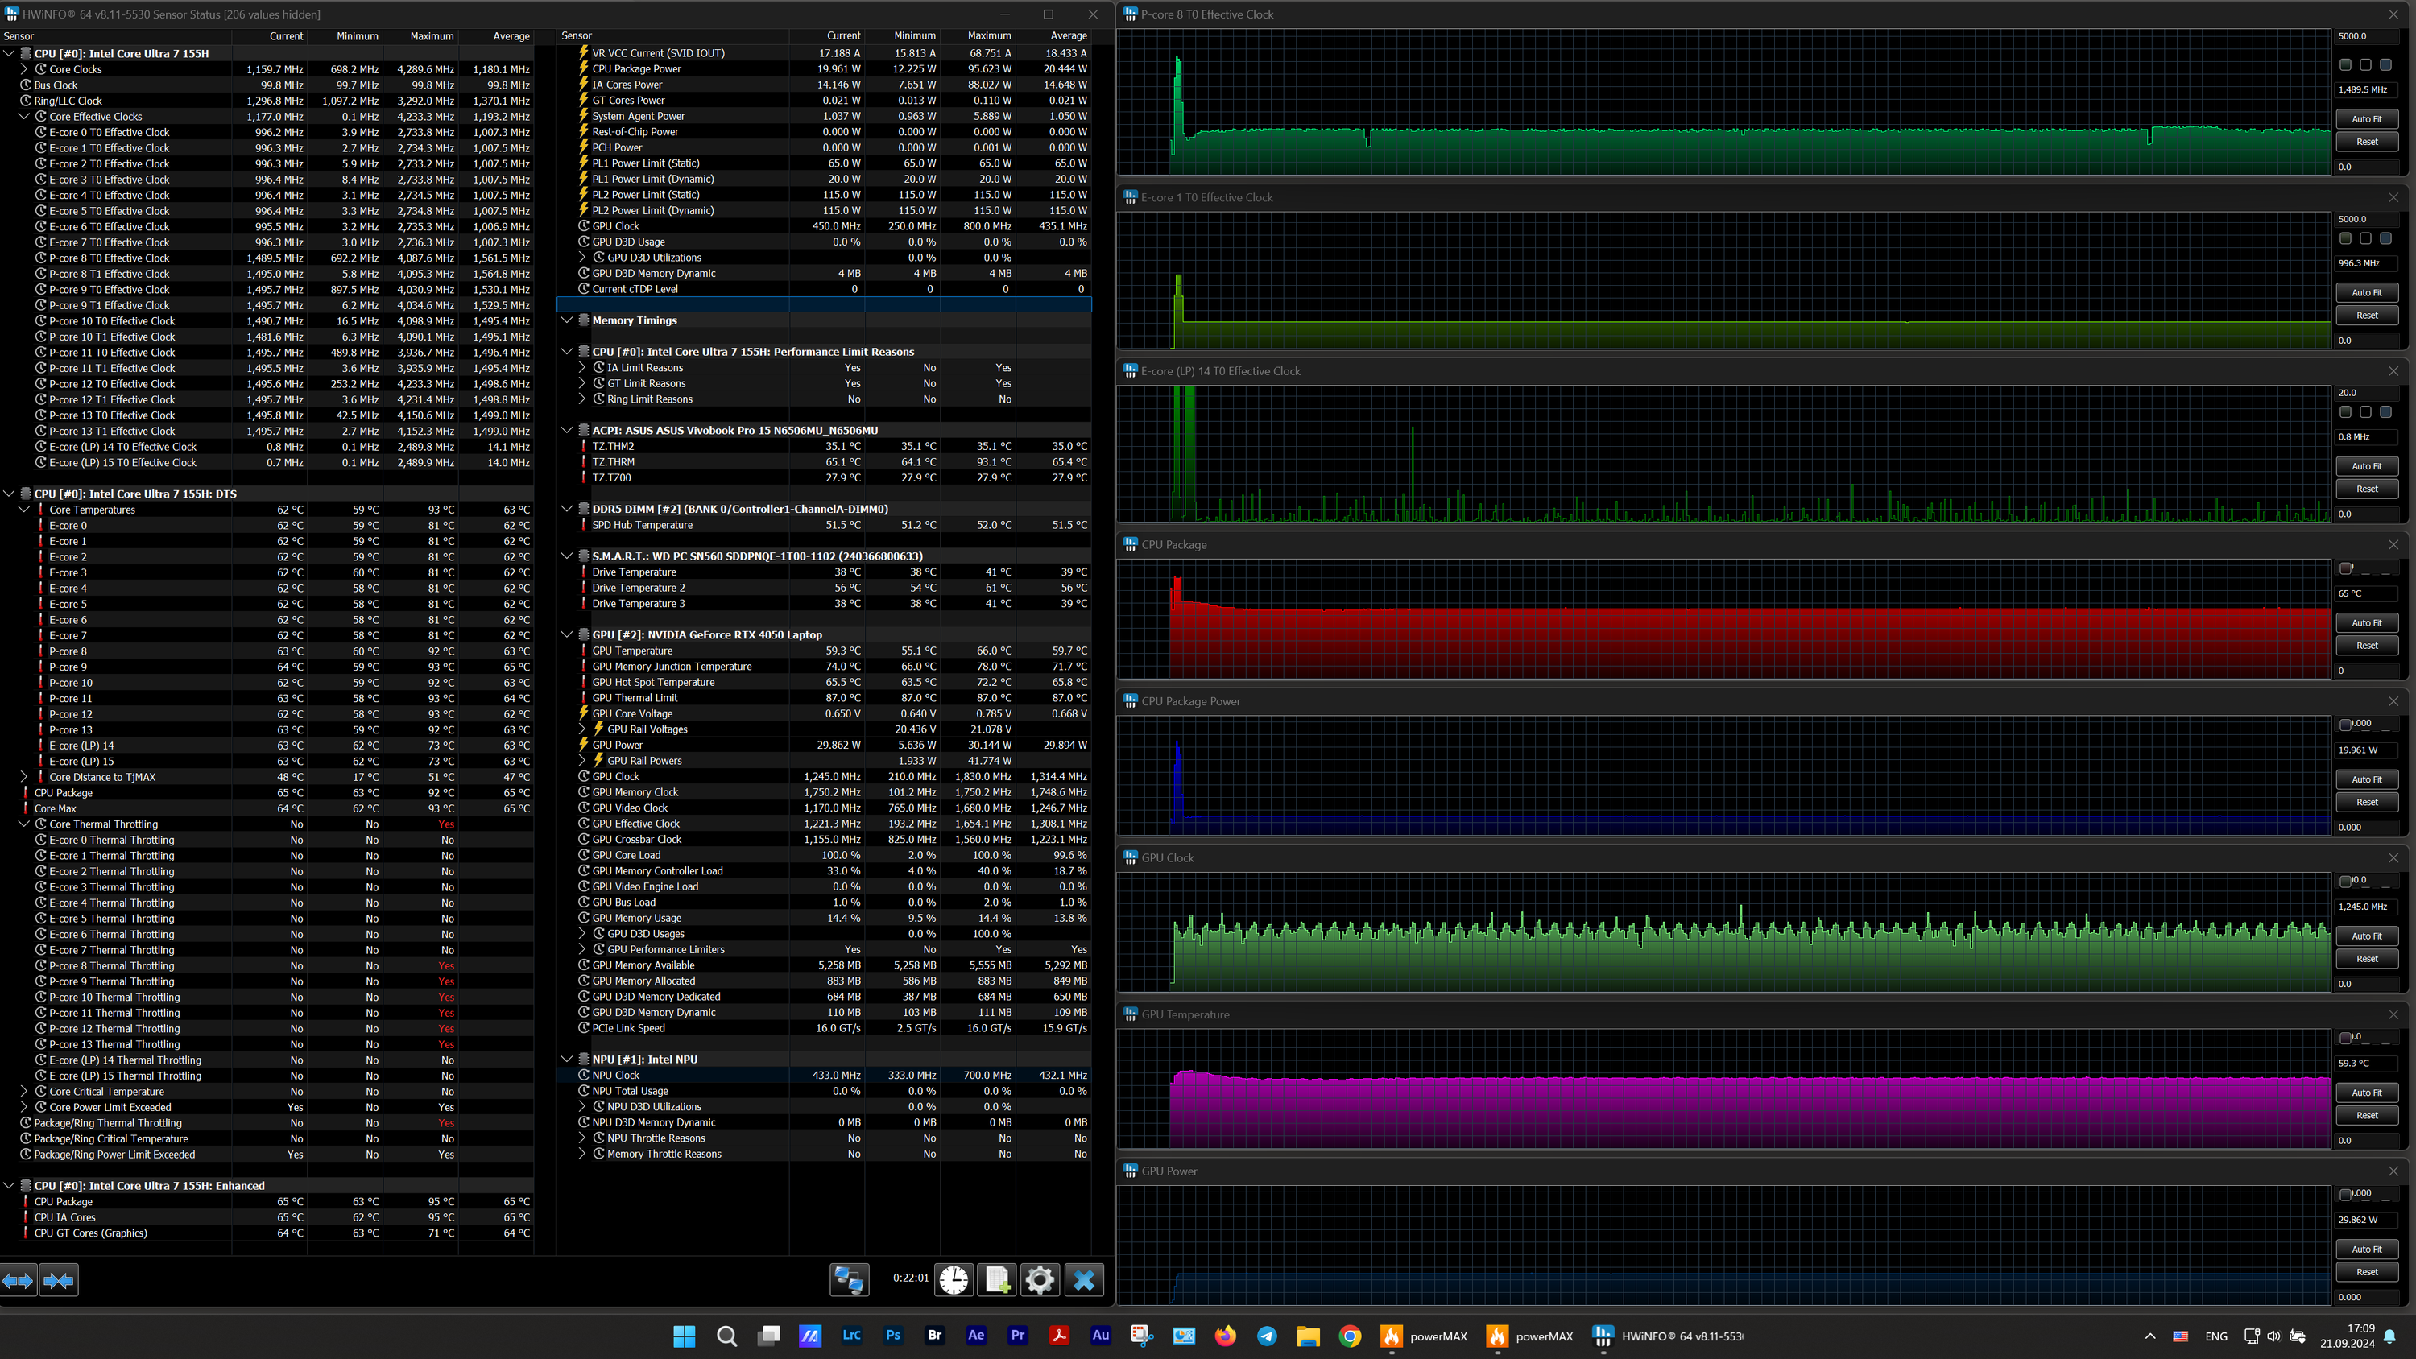Click Reset on the CPU Package graph
The width and height of the screenshot is (2416, 1359).
pos(2366,645)
